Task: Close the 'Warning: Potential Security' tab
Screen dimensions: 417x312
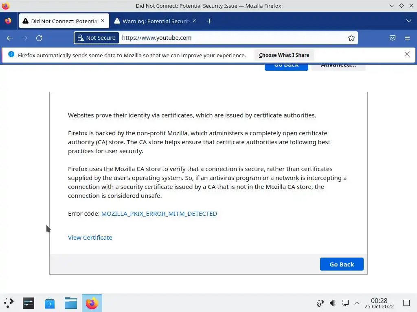Action: click(x=194, y=21)
